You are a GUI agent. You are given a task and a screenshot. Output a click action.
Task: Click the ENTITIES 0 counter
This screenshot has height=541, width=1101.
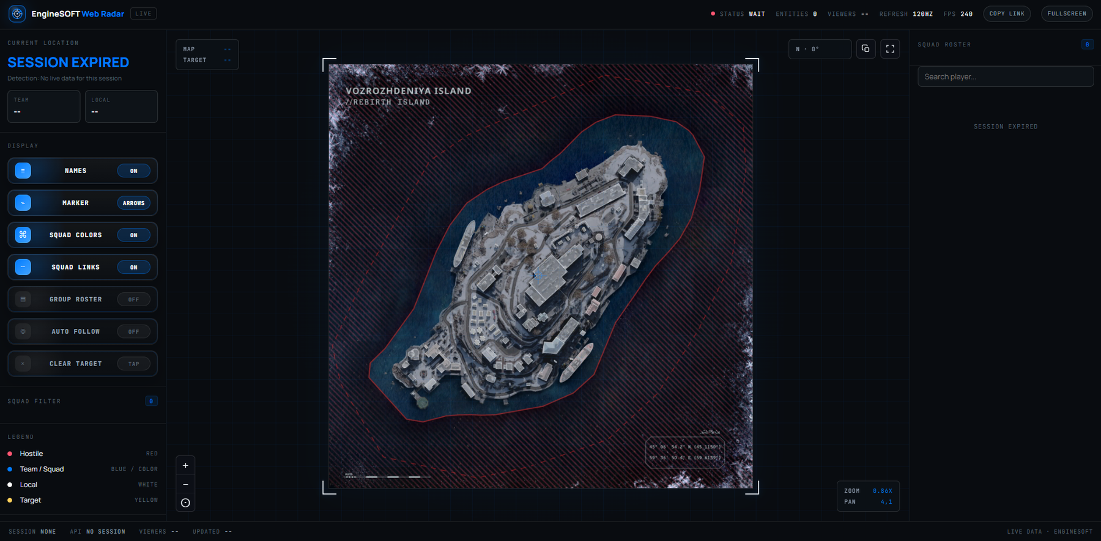(x=796, y=13)
